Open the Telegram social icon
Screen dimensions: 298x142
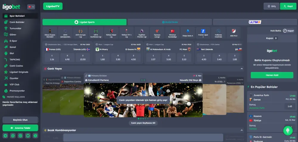[x=5, y=135]
